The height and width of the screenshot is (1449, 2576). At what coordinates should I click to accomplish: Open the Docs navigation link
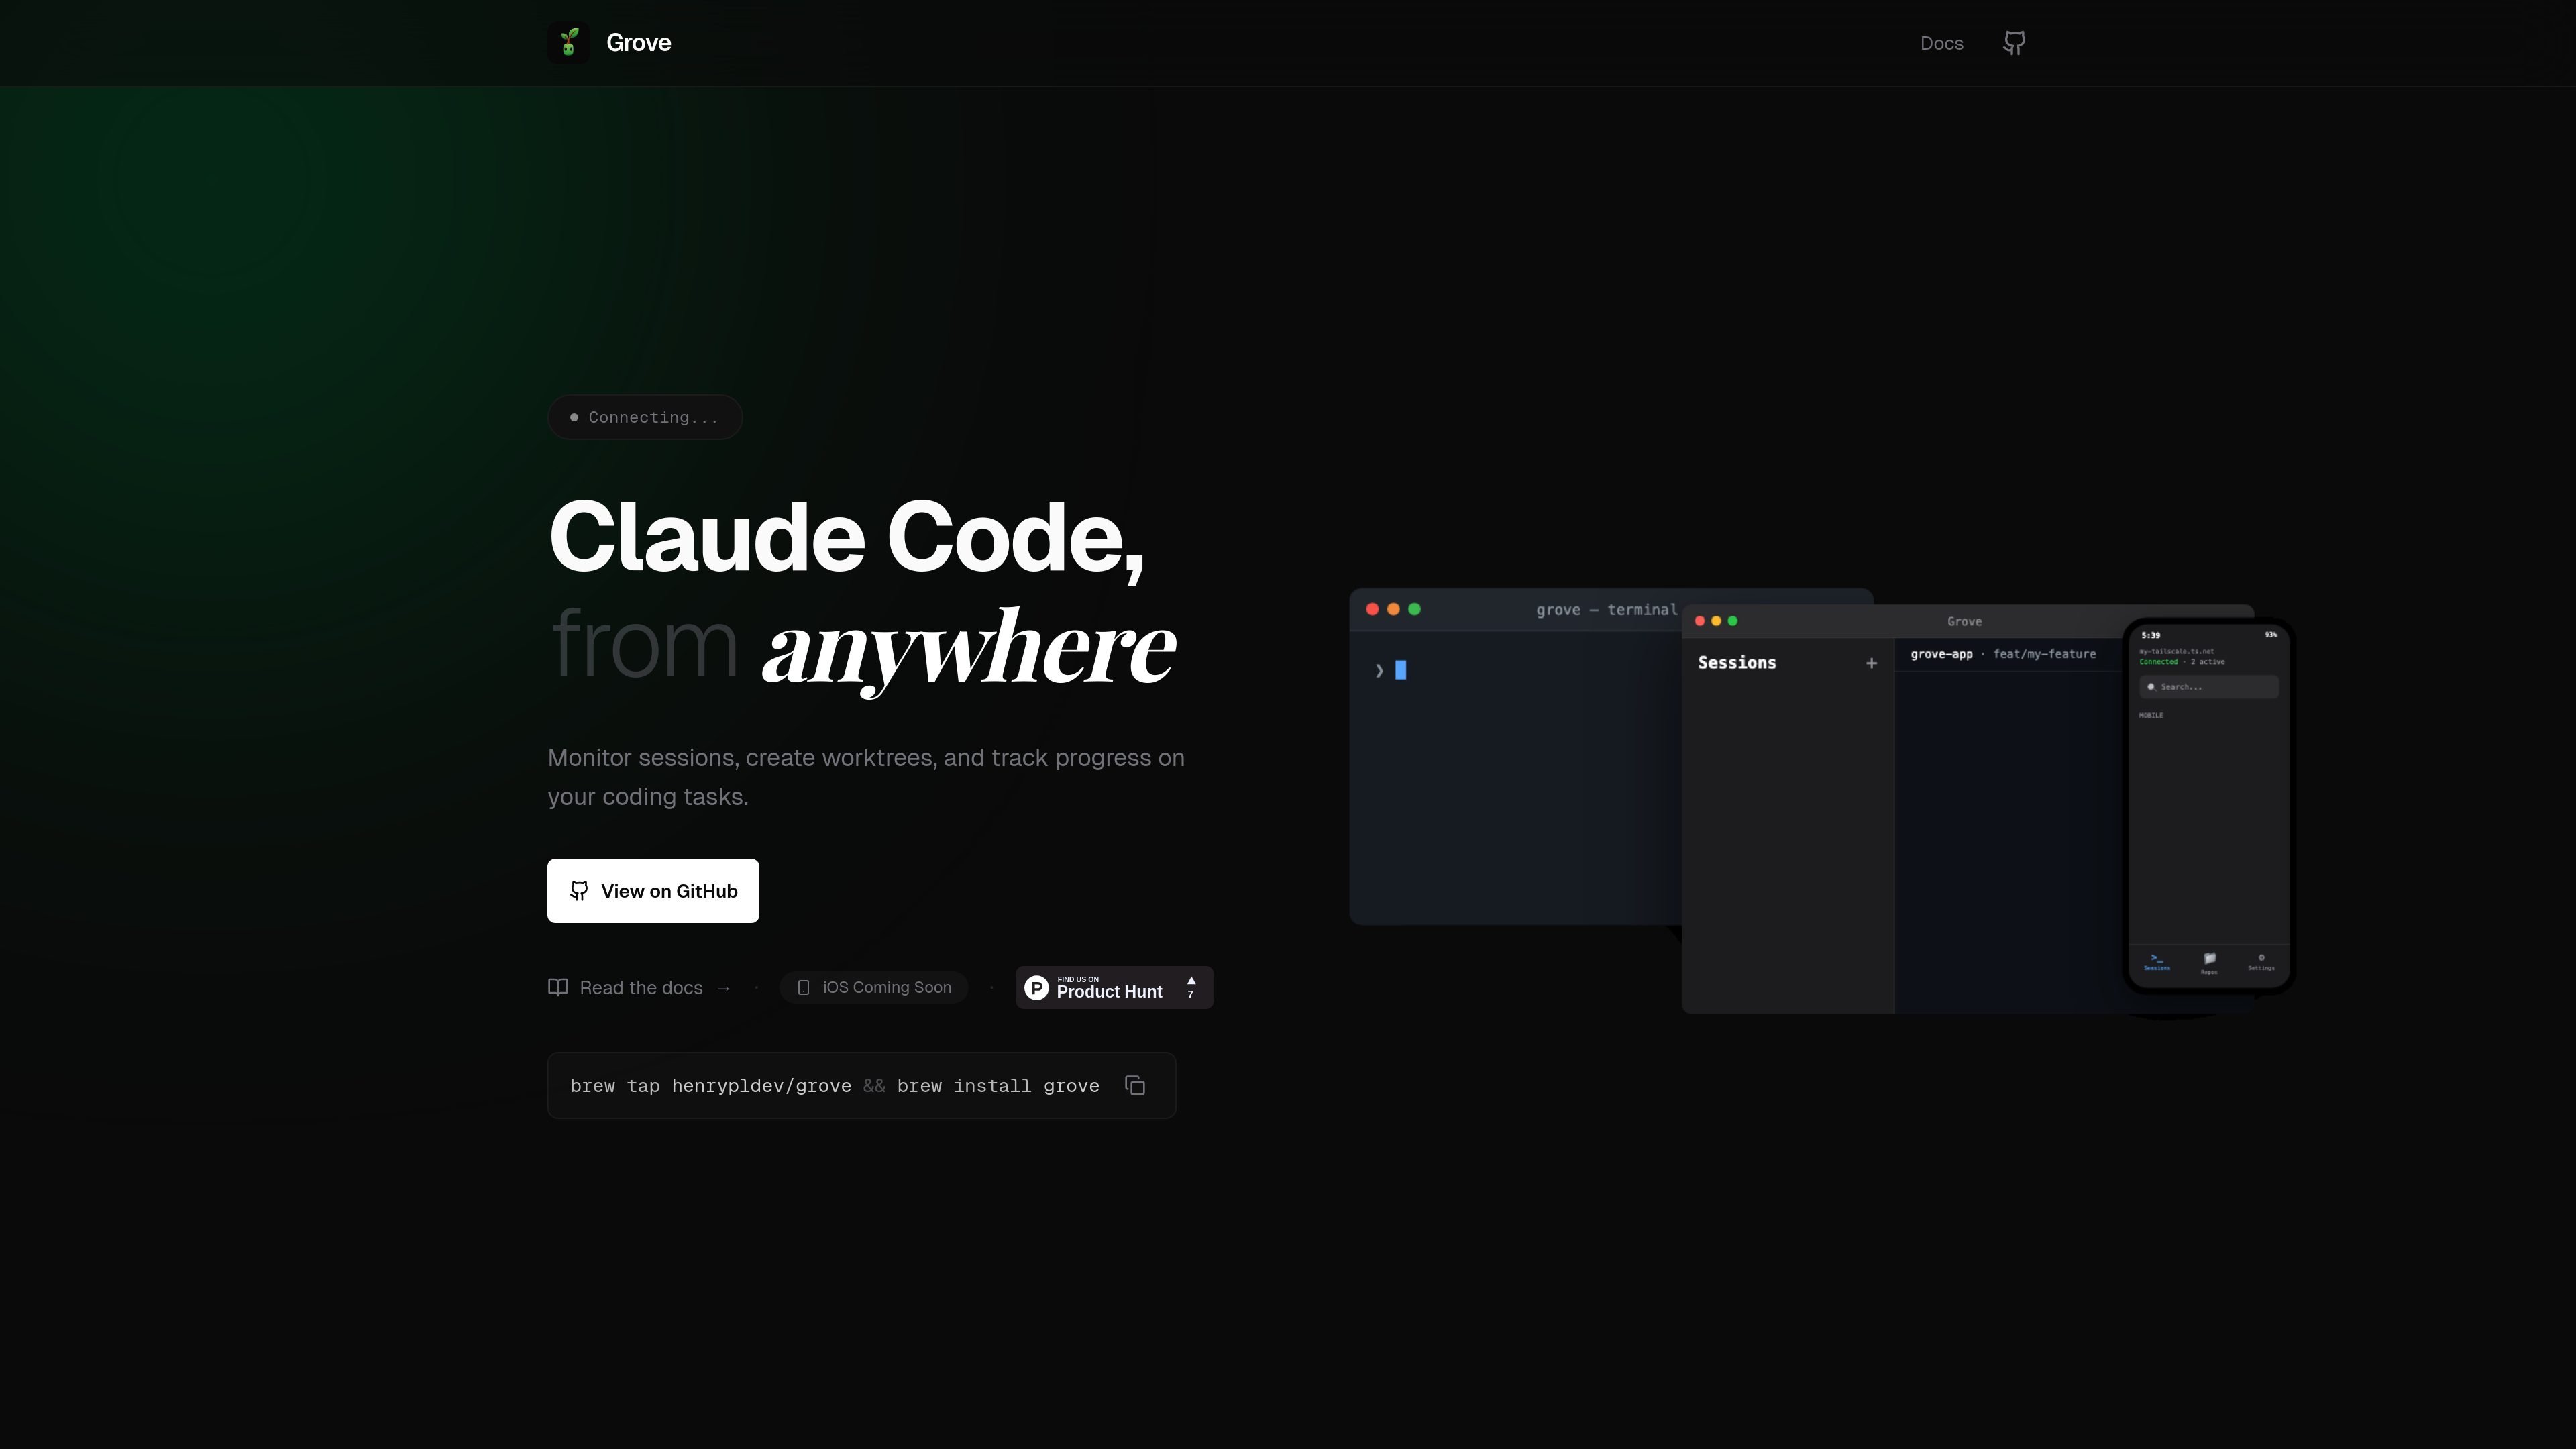click(1941, 43)
